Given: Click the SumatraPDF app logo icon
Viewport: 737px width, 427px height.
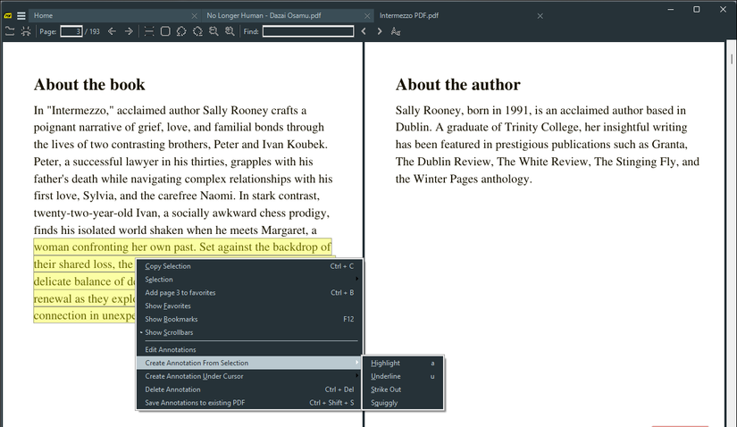Looking at the screenshot, I should [8, 15].
